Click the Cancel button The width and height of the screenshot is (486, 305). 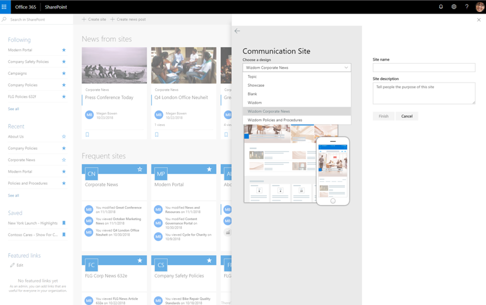(406, 116)
